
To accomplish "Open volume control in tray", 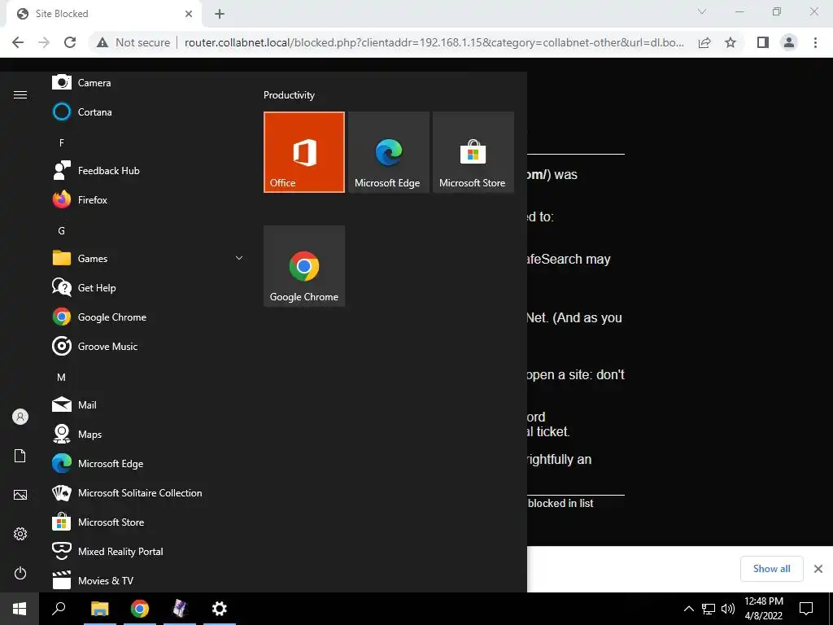I will pos(728,609).
